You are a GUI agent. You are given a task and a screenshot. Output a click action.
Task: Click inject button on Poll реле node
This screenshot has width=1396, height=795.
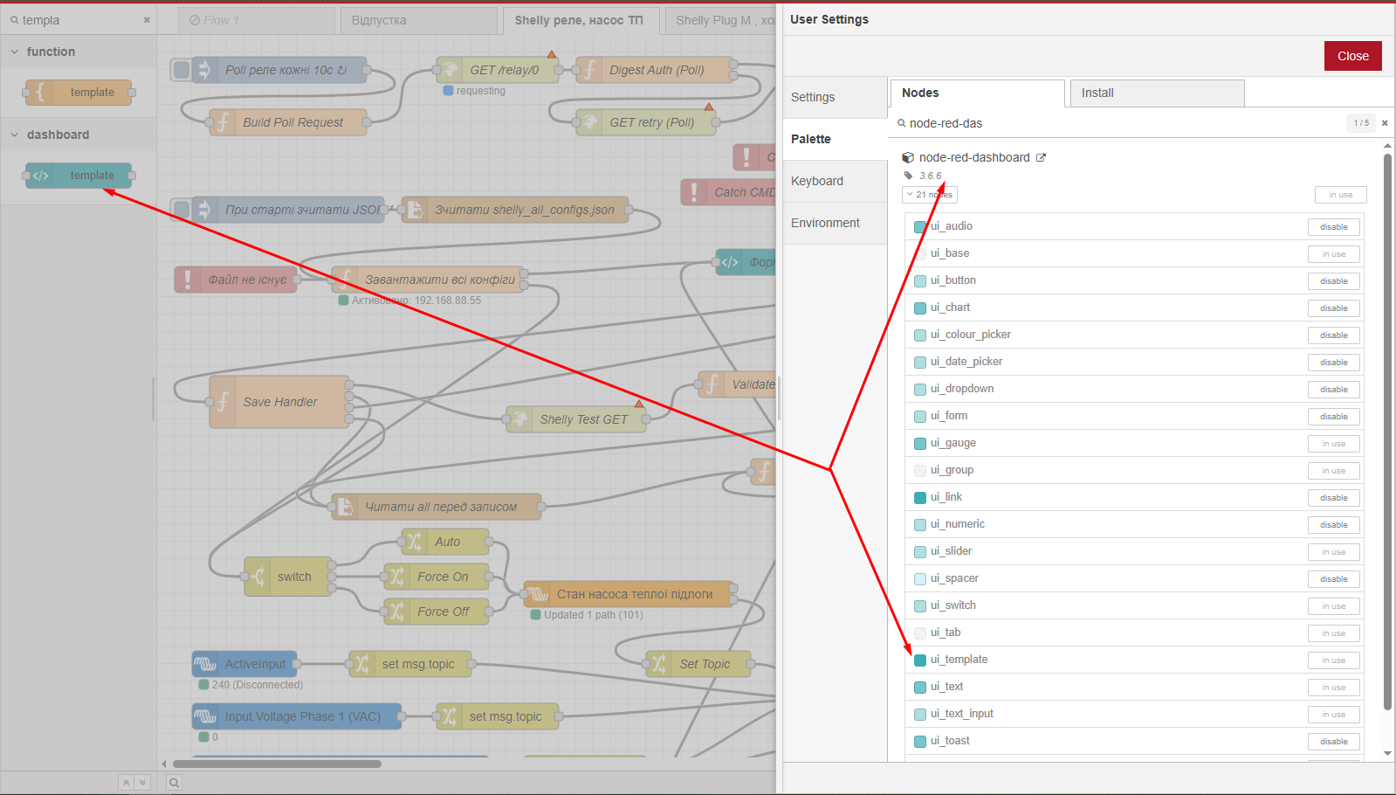pos(182,70)
